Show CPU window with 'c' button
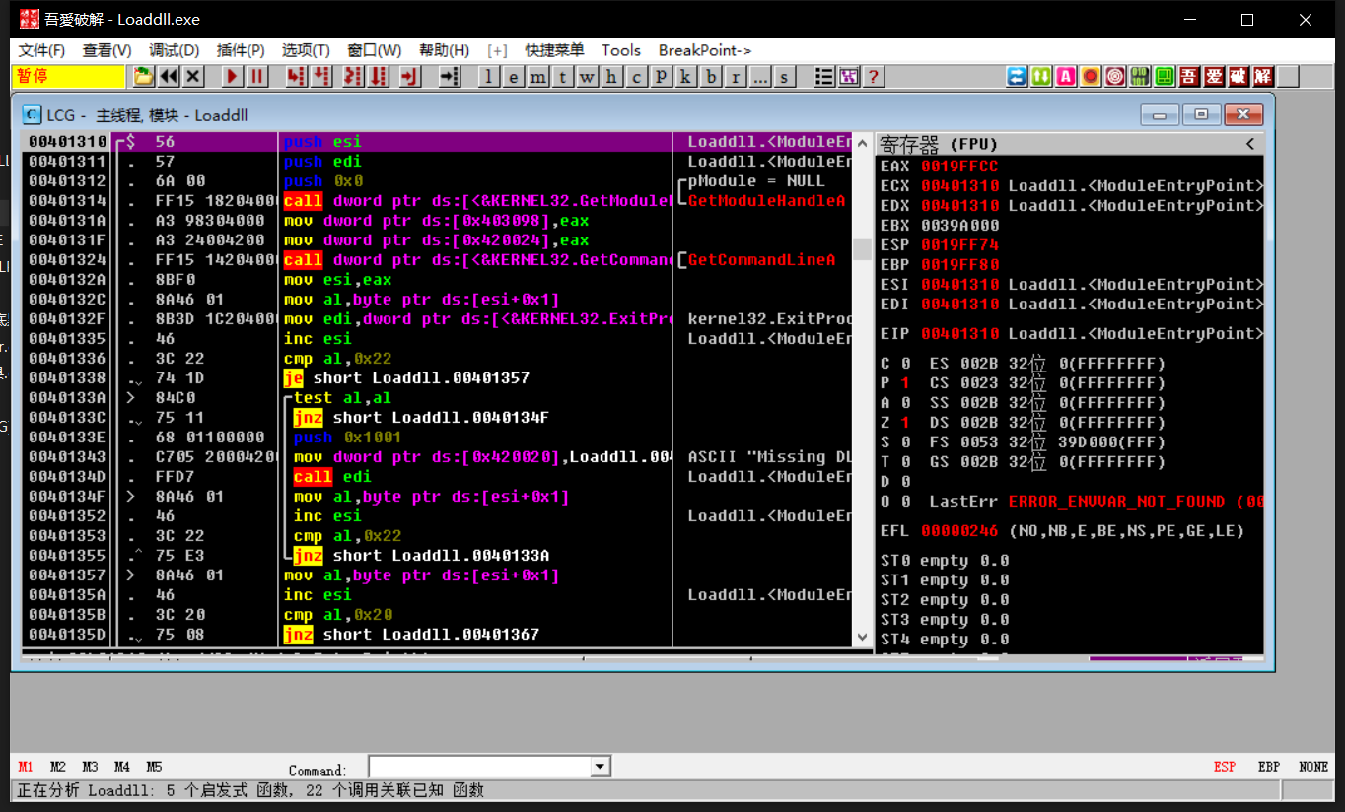 638,77
